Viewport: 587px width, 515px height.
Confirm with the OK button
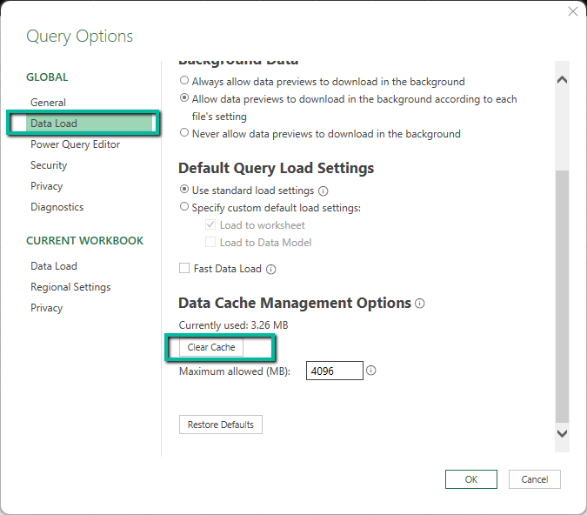[471, 479]
